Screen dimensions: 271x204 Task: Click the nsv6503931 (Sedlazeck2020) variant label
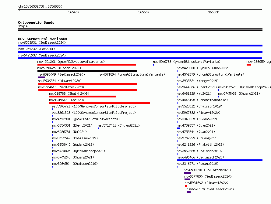tap(42, 42)
